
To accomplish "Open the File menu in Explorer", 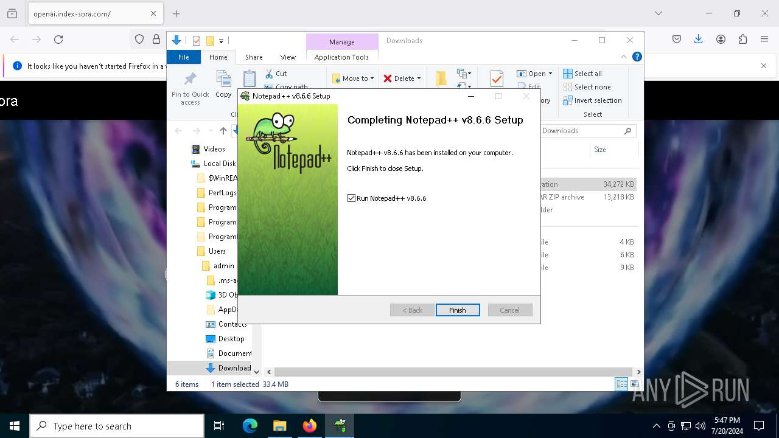I will (x=183, y=57).
